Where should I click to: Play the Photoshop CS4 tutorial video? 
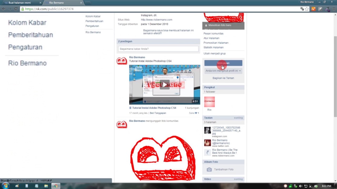pos(165,85)
